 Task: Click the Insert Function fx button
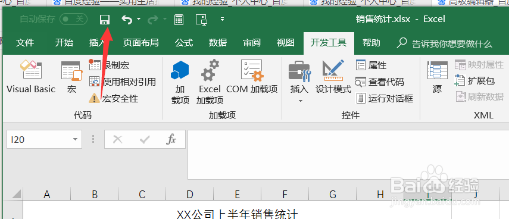(171, 139)
